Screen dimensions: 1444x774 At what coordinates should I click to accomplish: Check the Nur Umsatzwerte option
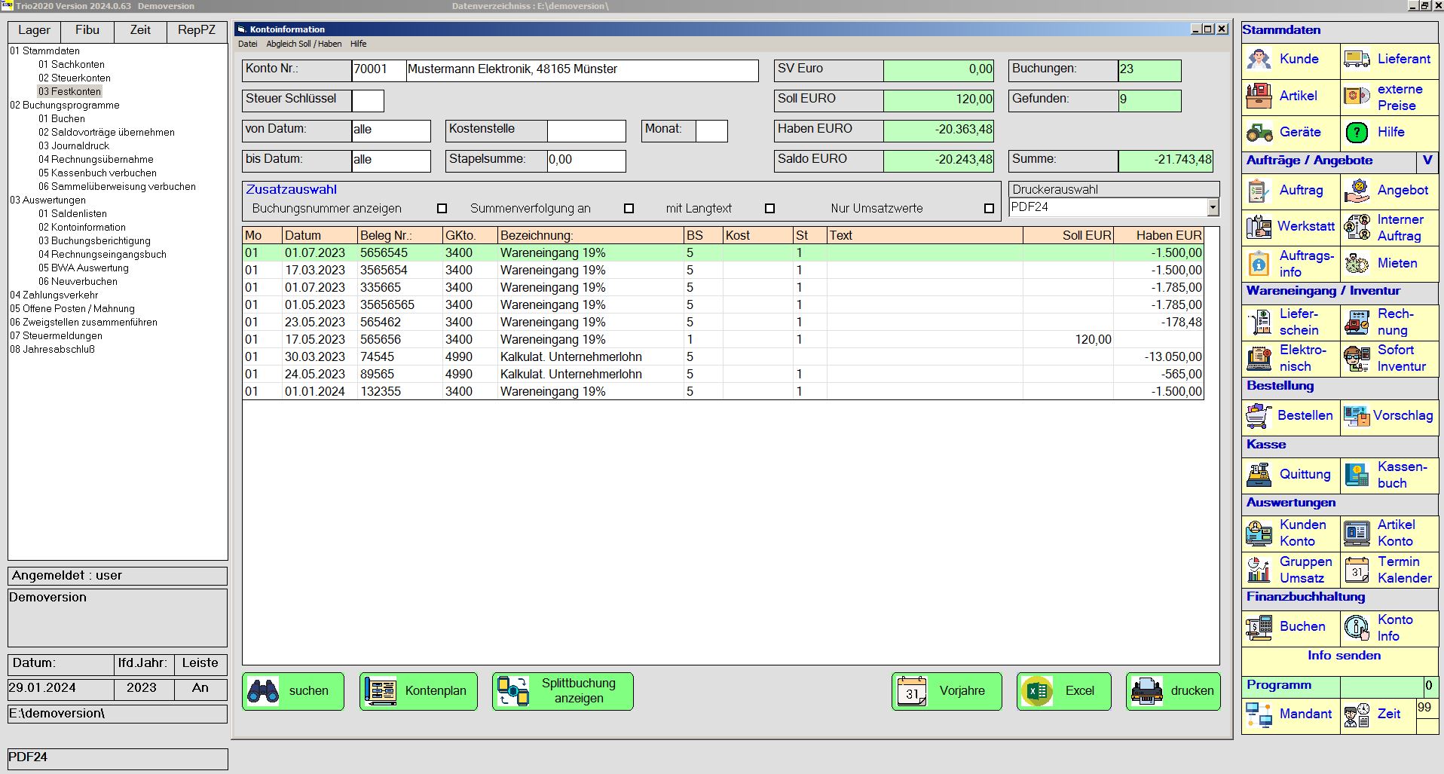click(989, 209)
